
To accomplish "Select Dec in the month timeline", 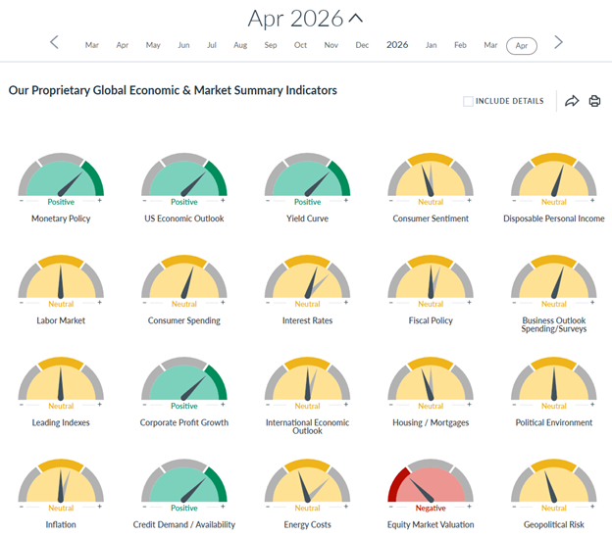I will [362, 45].
